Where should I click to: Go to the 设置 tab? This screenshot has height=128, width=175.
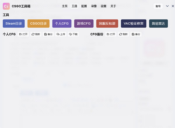point(104,6)
